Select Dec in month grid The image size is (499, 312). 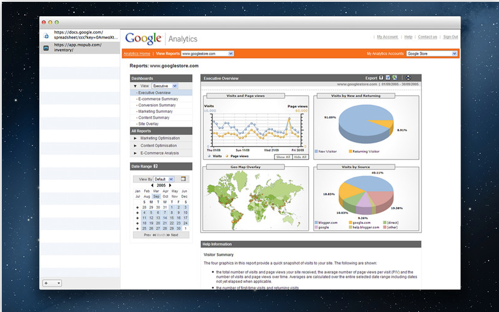[185, 197]
